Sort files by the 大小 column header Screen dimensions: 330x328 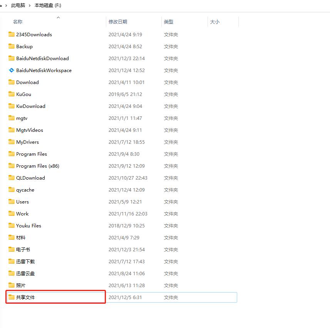coord(214,22)
